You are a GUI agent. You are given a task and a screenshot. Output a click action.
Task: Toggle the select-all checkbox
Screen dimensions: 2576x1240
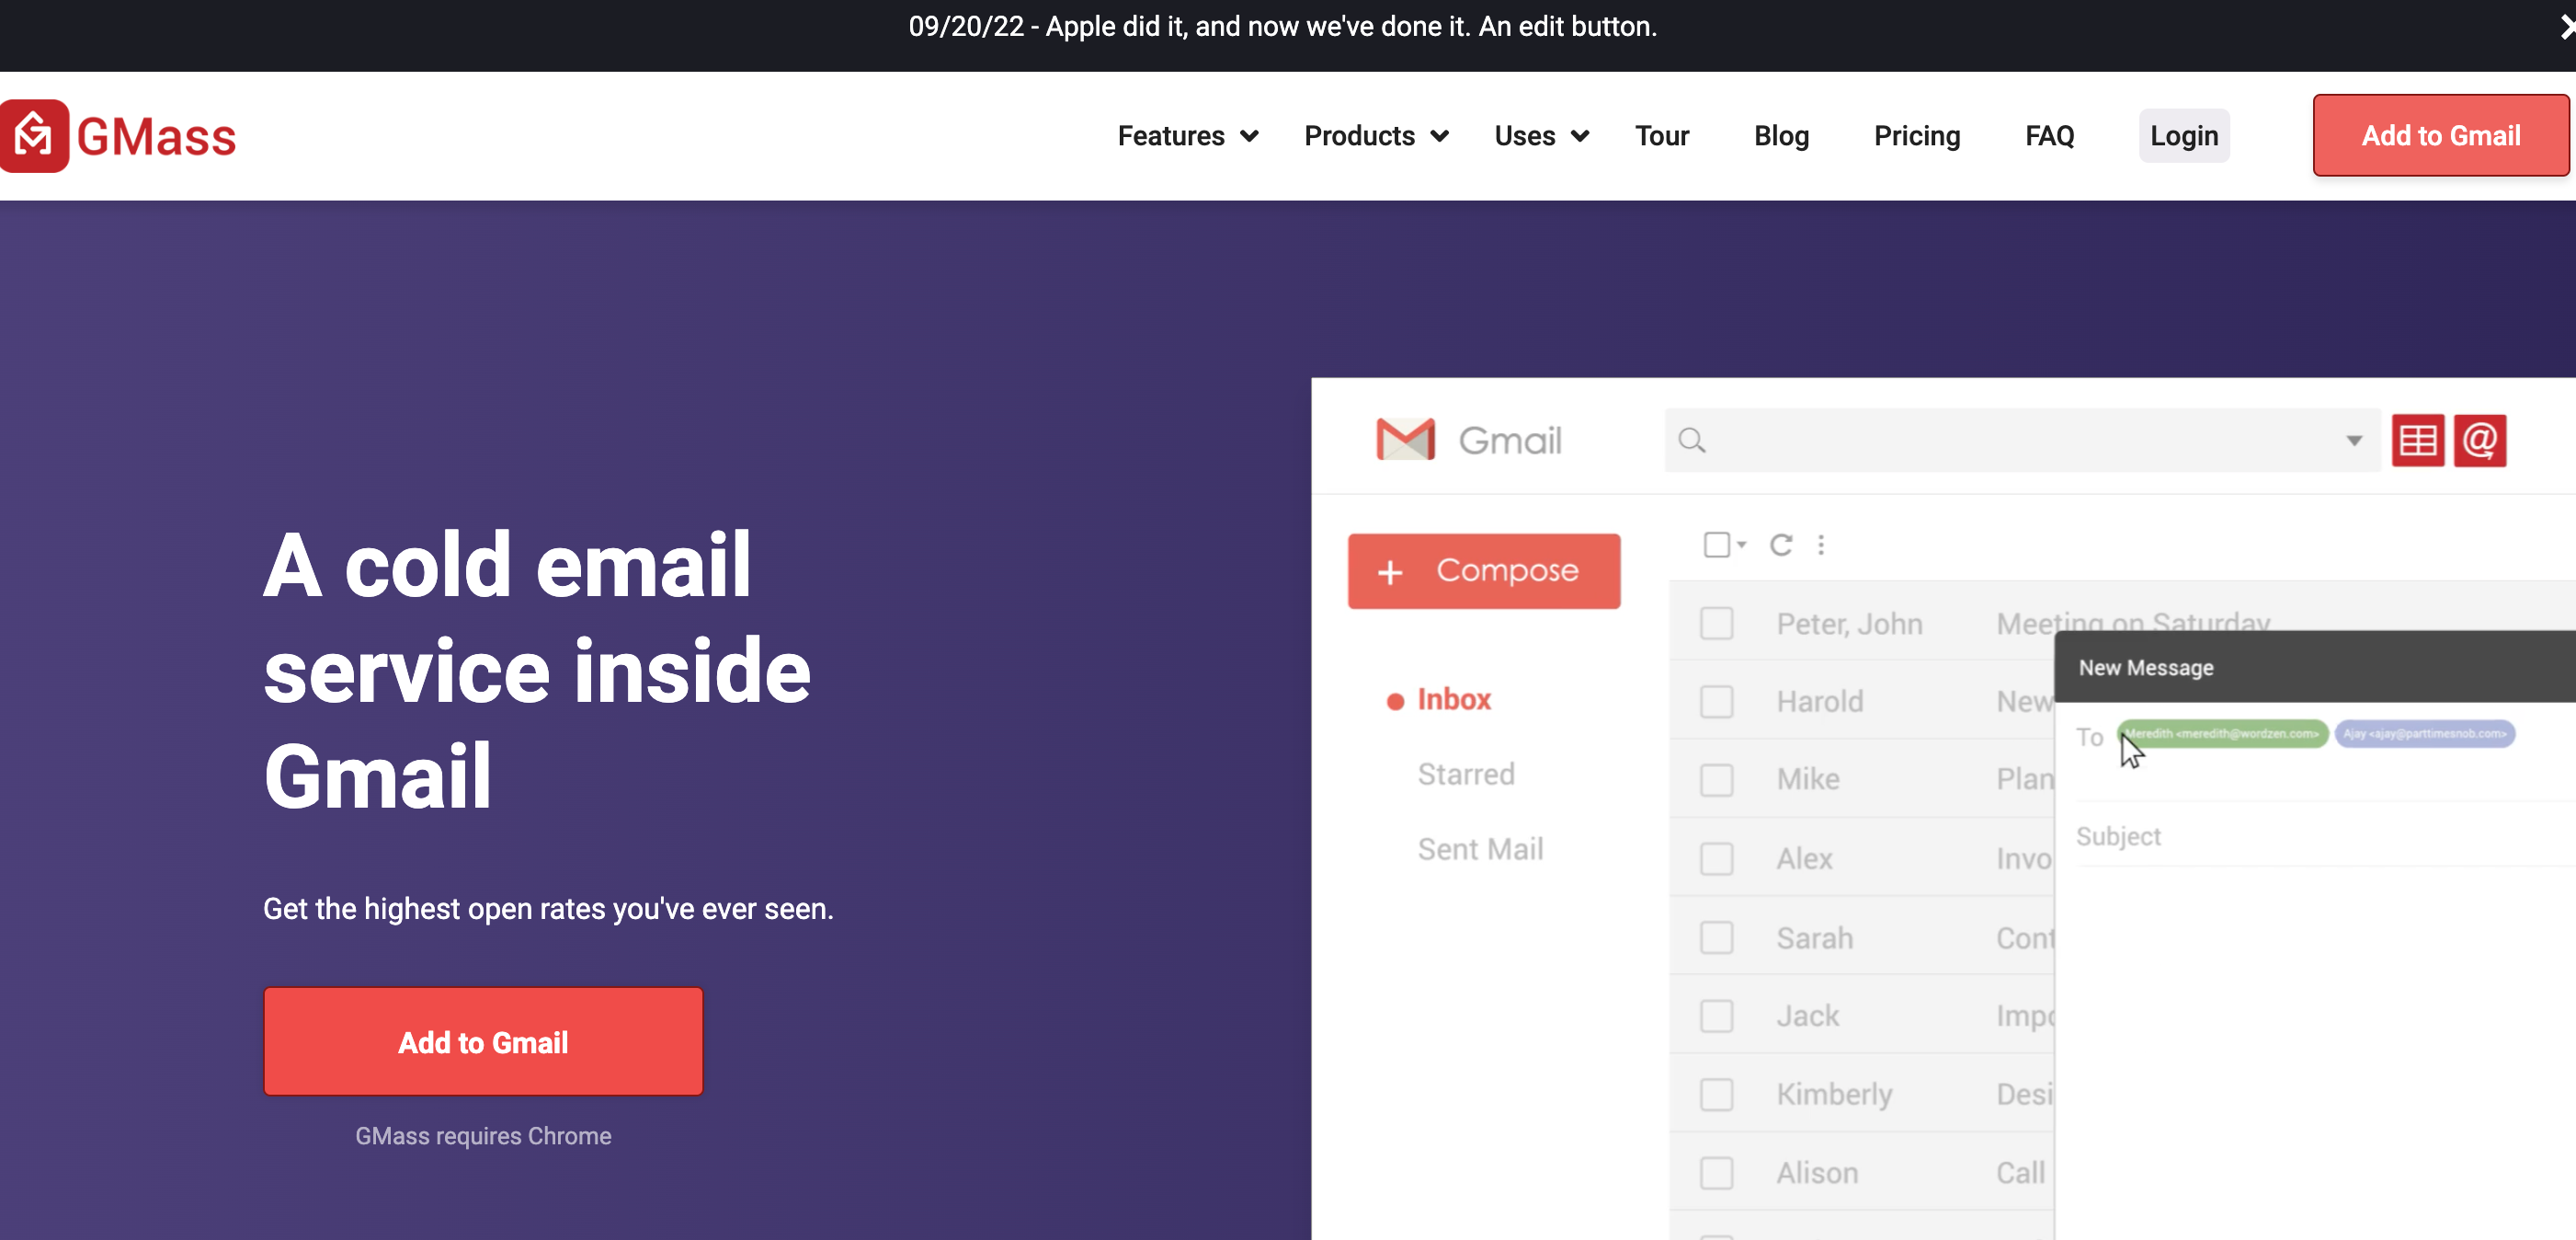(x=1716, y=545)
